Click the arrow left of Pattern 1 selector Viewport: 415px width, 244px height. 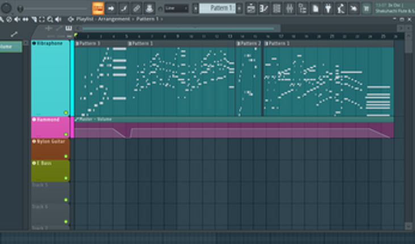(195, 9)
